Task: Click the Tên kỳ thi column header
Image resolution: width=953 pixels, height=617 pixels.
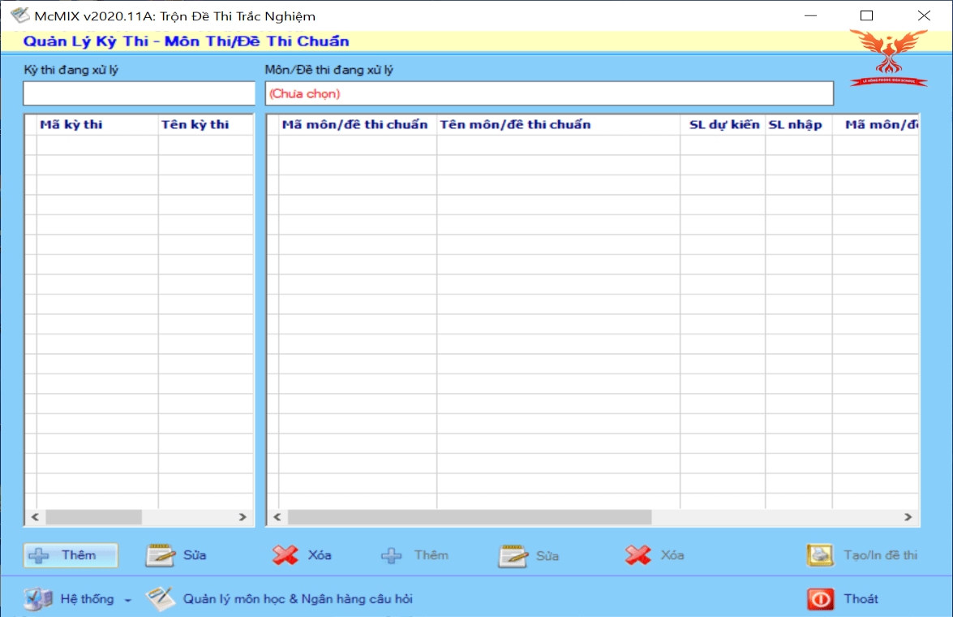Action: click(x=195, y=124)
